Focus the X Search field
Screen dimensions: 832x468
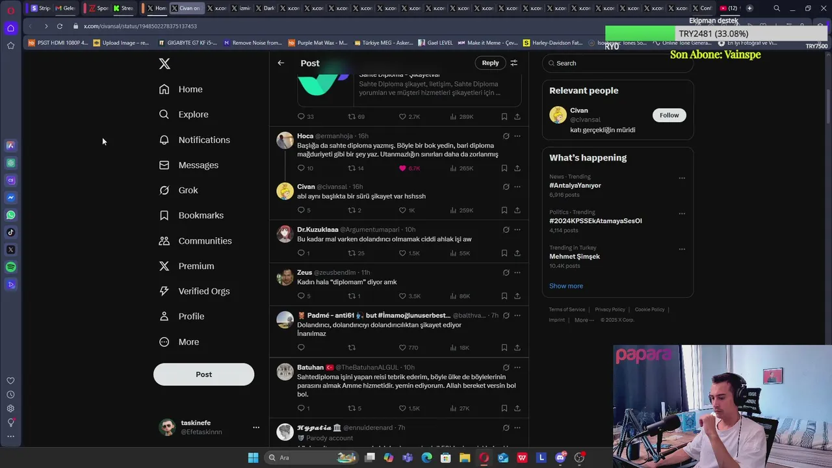tap(617, 63)
